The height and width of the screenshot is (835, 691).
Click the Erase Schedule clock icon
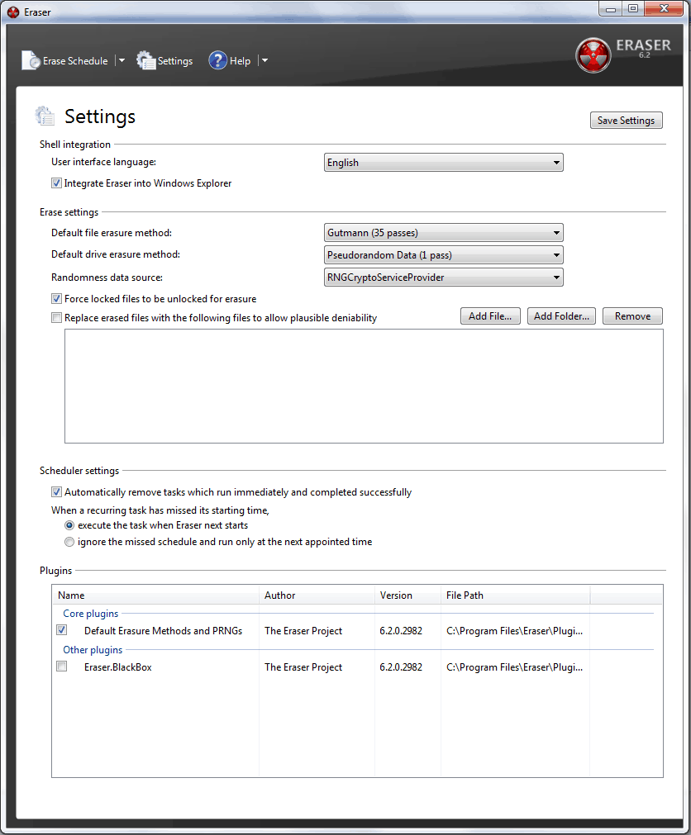point(31,60)
